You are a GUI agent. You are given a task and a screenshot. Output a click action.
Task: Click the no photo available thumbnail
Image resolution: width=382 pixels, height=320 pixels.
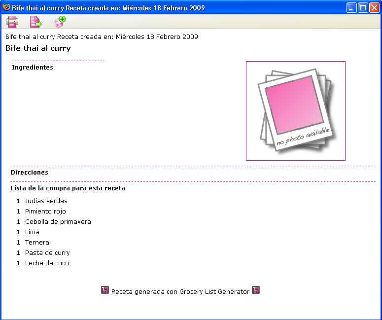296,111
